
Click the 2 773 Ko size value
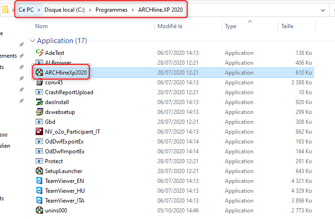pos(301,210)
